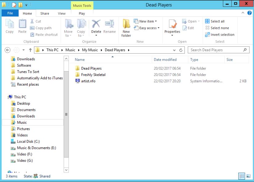
Task: Switch to the View ribbon tab
Action: pos(62,14)
